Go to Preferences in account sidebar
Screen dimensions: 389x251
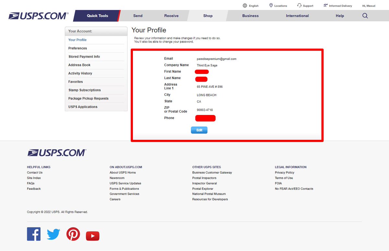point(77,48)
